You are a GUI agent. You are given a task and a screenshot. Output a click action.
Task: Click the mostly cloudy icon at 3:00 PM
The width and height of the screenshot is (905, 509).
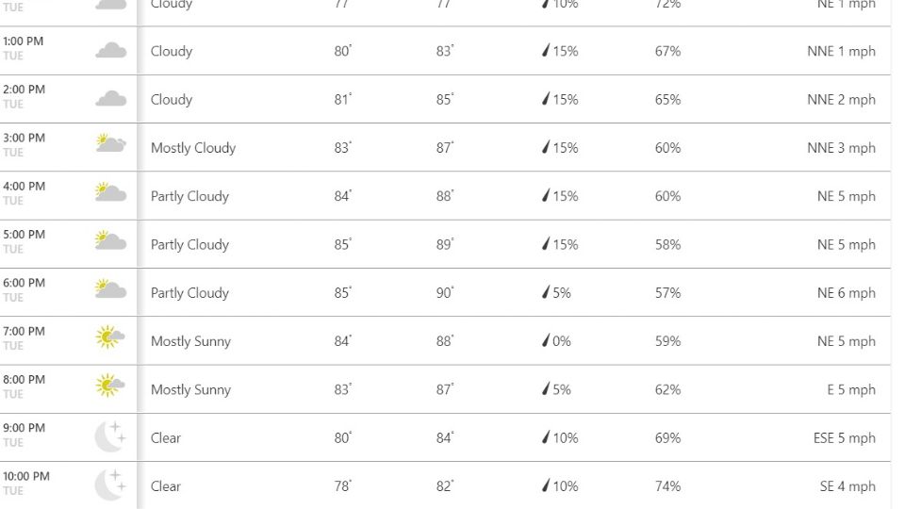point(111,145)
